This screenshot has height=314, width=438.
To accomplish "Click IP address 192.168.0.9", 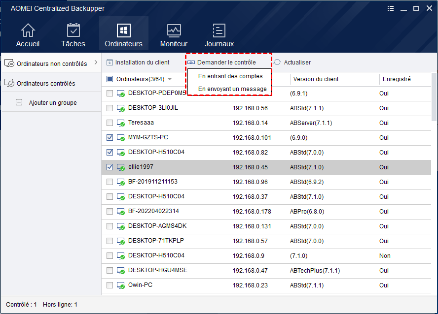I will [x=248, y=256].
